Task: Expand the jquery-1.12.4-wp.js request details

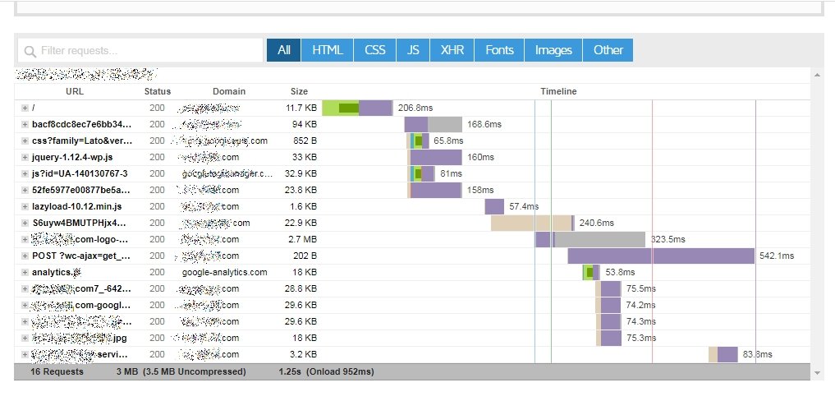Action: 25,157
